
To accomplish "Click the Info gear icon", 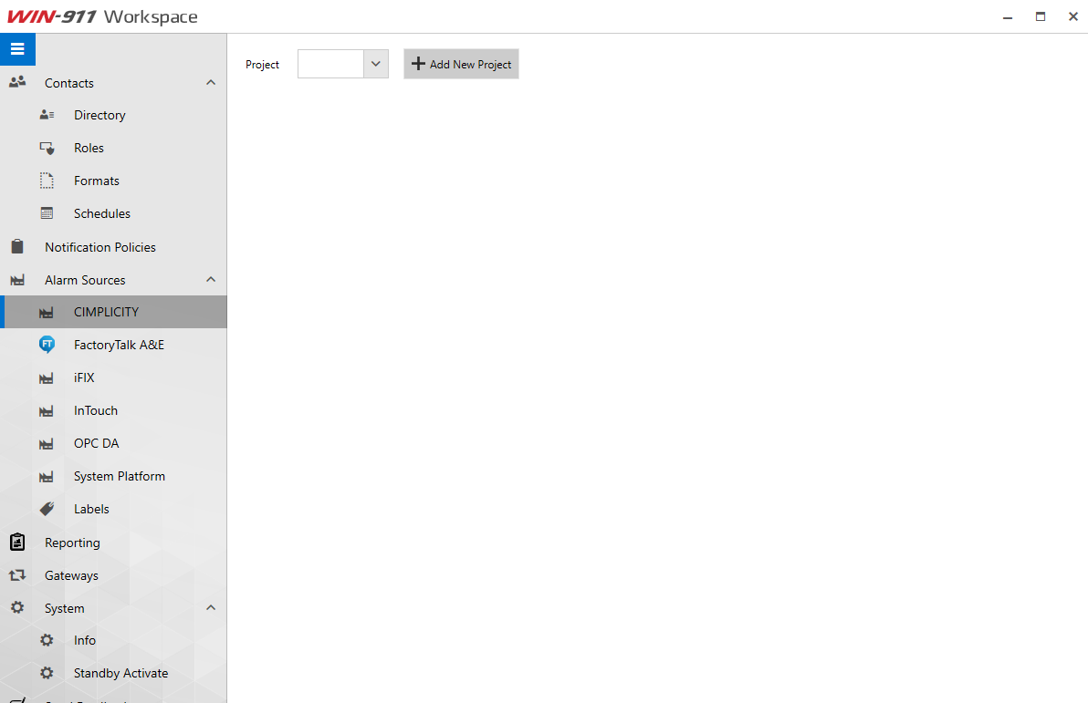I will pos(47,640).
